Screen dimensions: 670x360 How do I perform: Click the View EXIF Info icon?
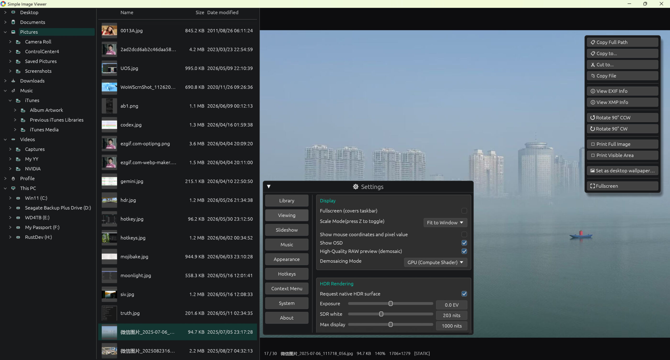click(x=593, y=91)
